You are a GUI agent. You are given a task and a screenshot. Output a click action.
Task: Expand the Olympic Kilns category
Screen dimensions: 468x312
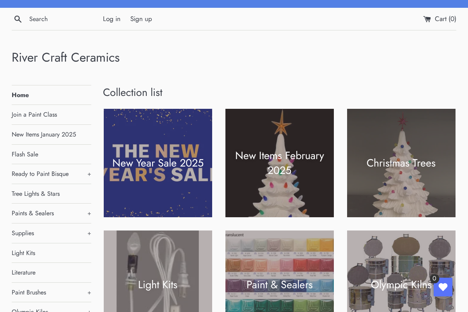(x=89, y=310)
